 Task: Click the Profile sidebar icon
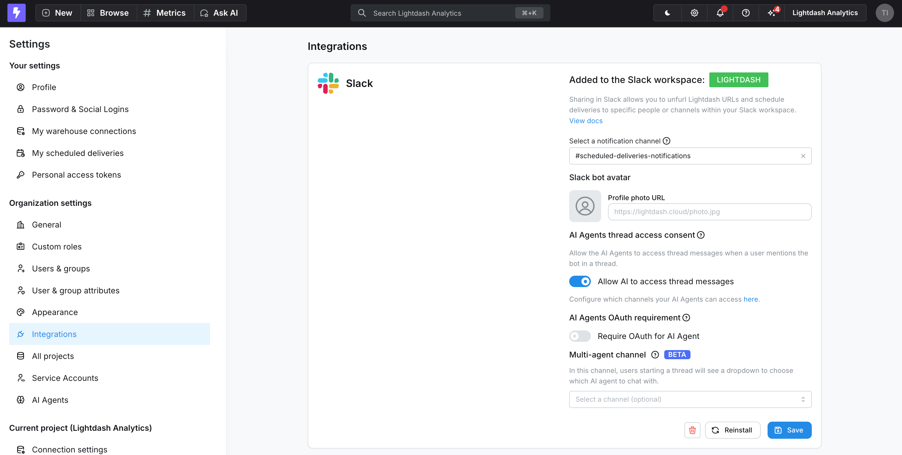[21, 87]
